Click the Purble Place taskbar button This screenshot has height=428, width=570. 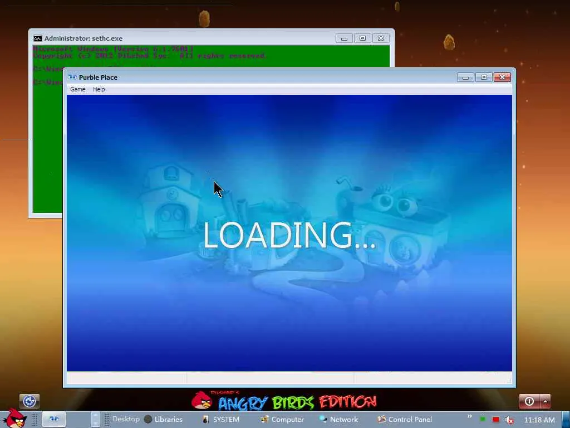click(x=54, y=419)
